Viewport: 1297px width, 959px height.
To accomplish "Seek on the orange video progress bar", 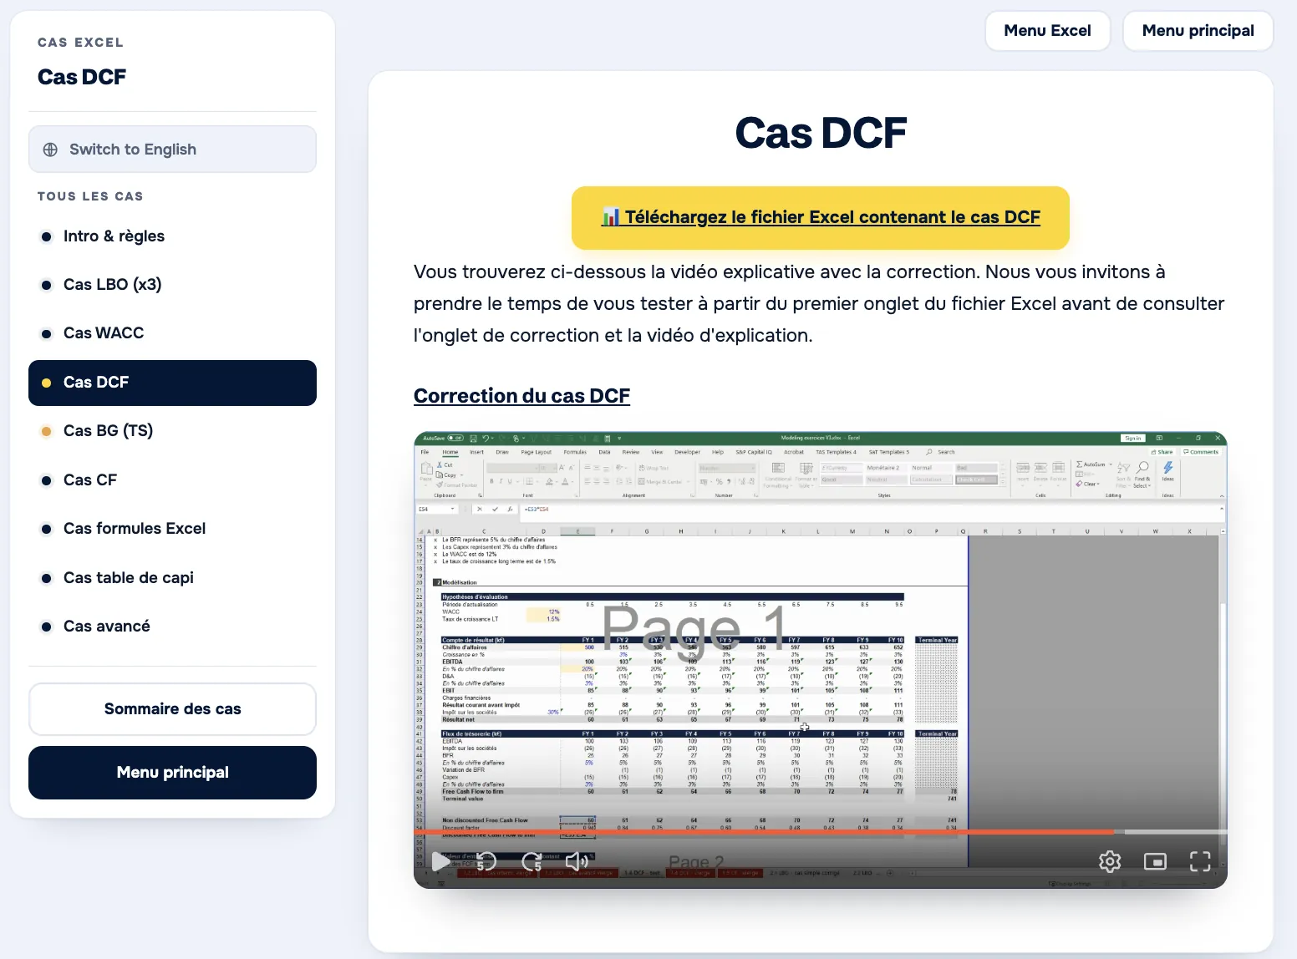I will (x=821, y=832).
